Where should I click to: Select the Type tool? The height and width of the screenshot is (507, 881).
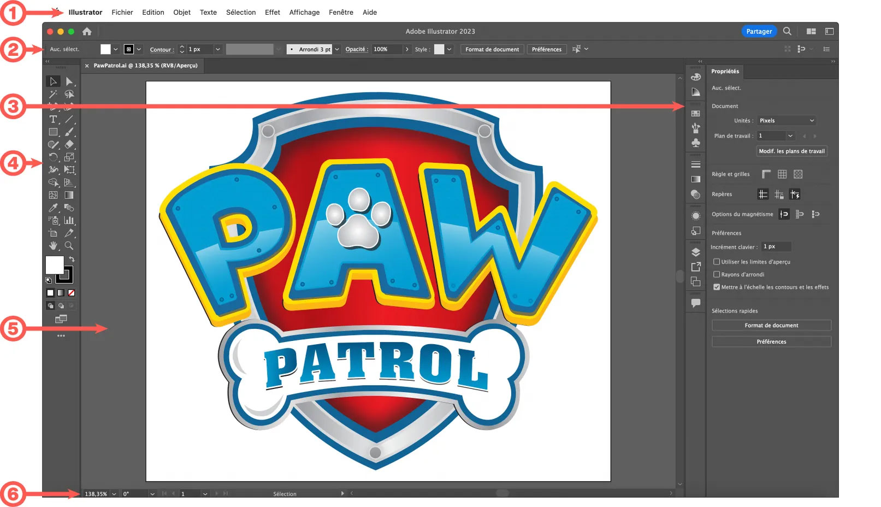53,119
